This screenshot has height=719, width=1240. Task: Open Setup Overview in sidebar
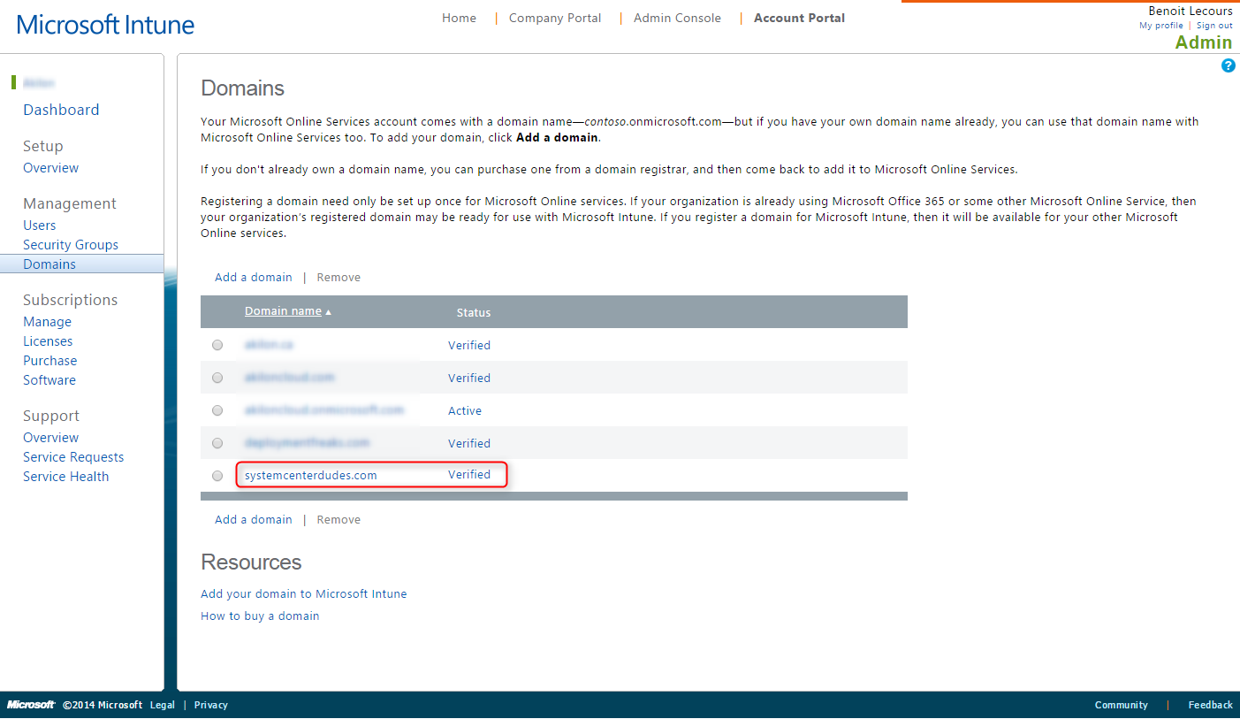(x=50, y=168)
